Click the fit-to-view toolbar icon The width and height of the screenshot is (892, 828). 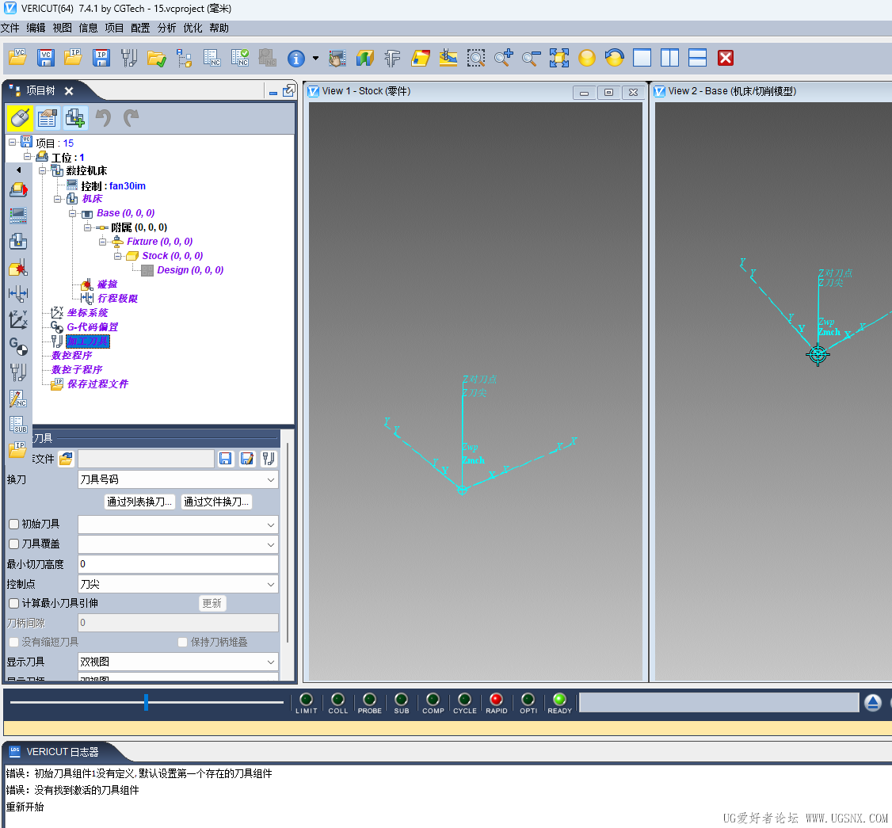coord(558,58)
